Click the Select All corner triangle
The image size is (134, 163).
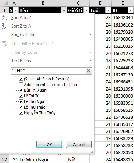[6, 4]
